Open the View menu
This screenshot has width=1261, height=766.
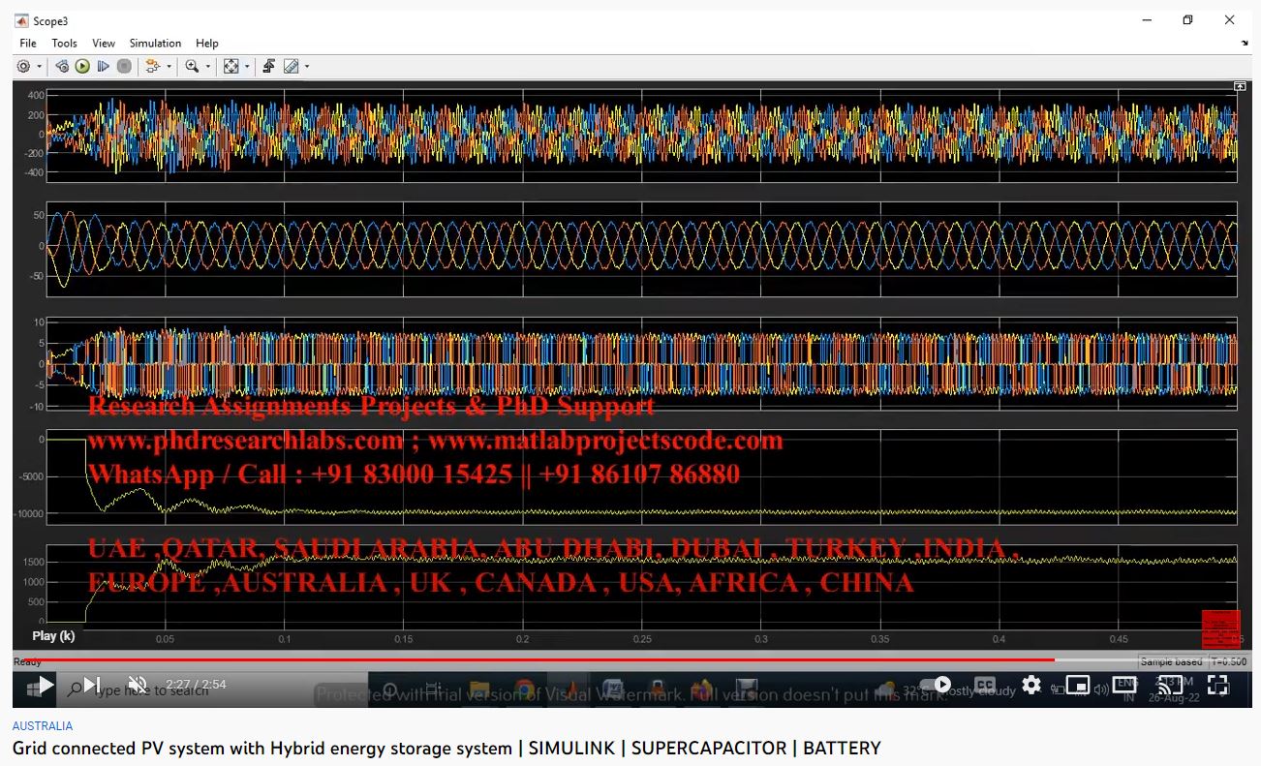pos(104,44)
